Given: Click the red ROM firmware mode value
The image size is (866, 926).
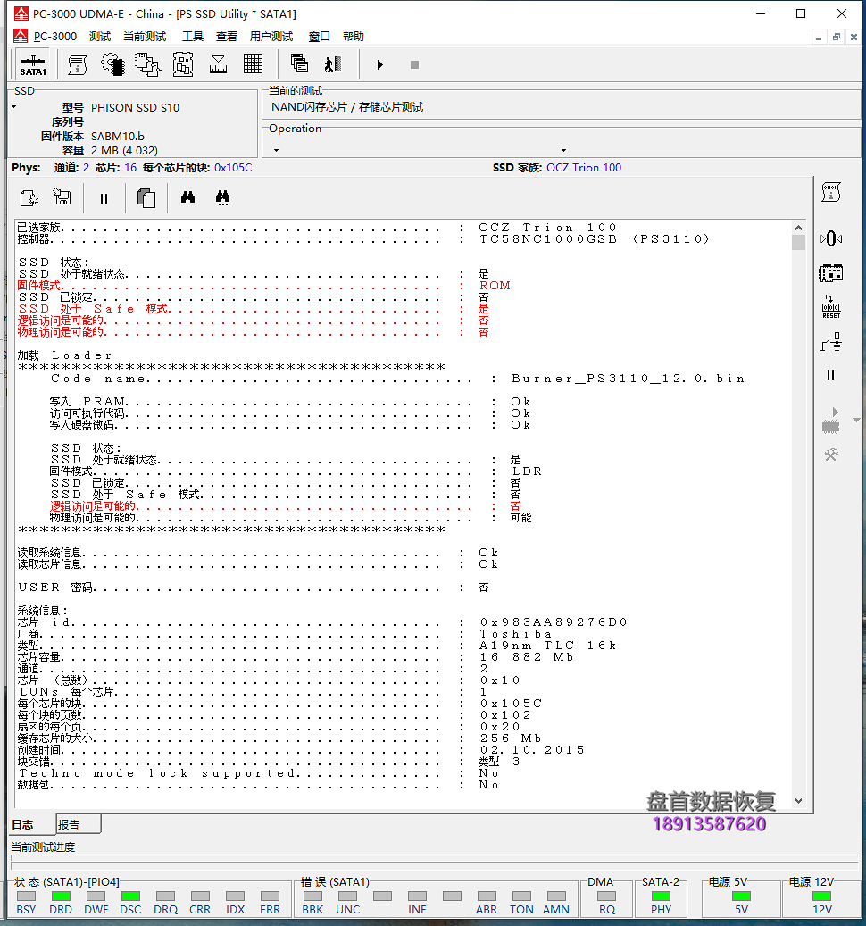Looking at the screenshot, I should [x=495, y=285].
